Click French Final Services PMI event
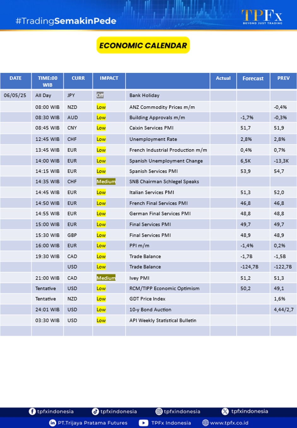Image resolution: width=297 pixels, height=428 pixels. [158, 203]
